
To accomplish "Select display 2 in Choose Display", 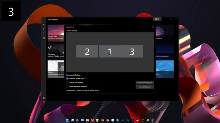I will tap(87, 51).
